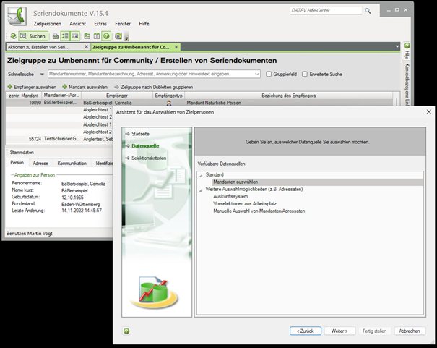Click into the DATEV Hilfe-Center search field
The width and height of the screenshot is (437, 348).
tap(325, 12)
